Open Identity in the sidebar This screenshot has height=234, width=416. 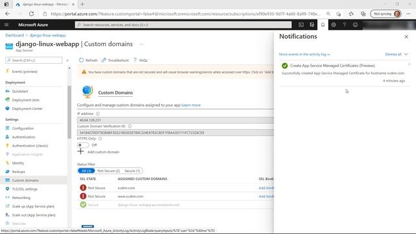coord(18,163)
